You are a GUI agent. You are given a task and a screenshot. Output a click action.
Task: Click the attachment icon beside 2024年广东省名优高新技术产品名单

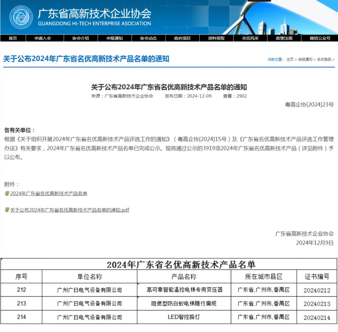7,193
